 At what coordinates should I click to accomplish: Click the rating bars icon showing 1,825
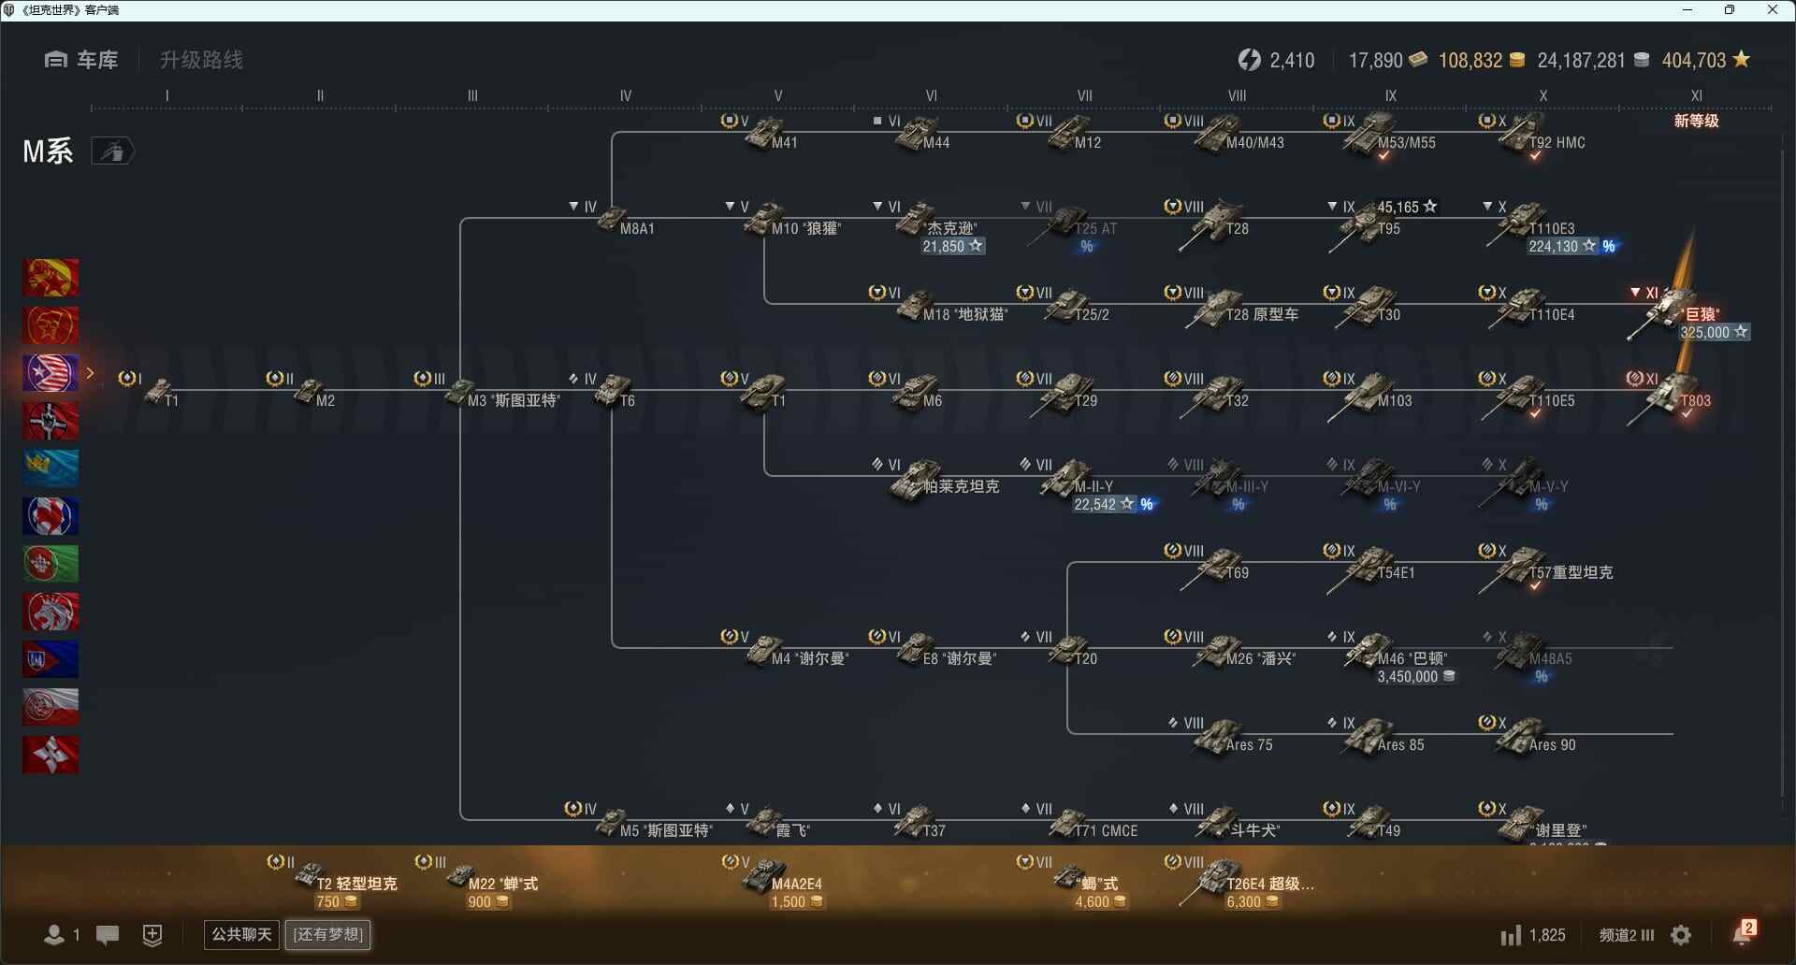pos(1533,935)
